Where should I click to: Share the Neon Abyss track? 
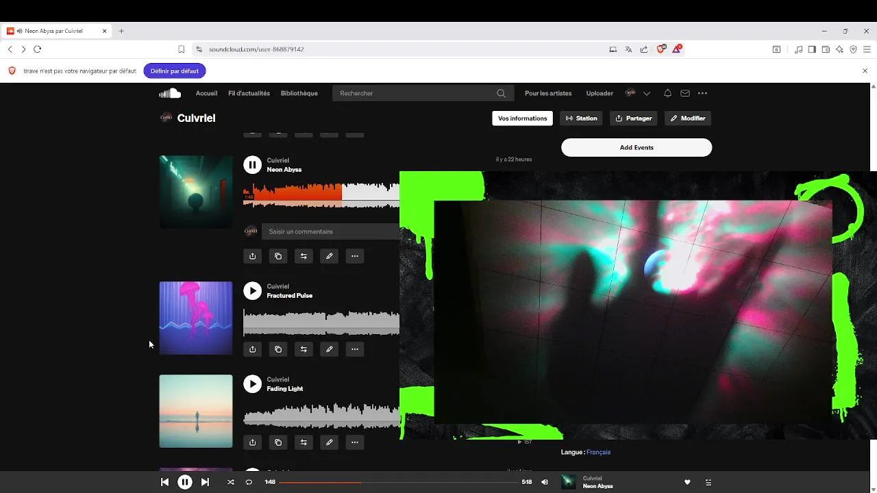coord(252,256)
